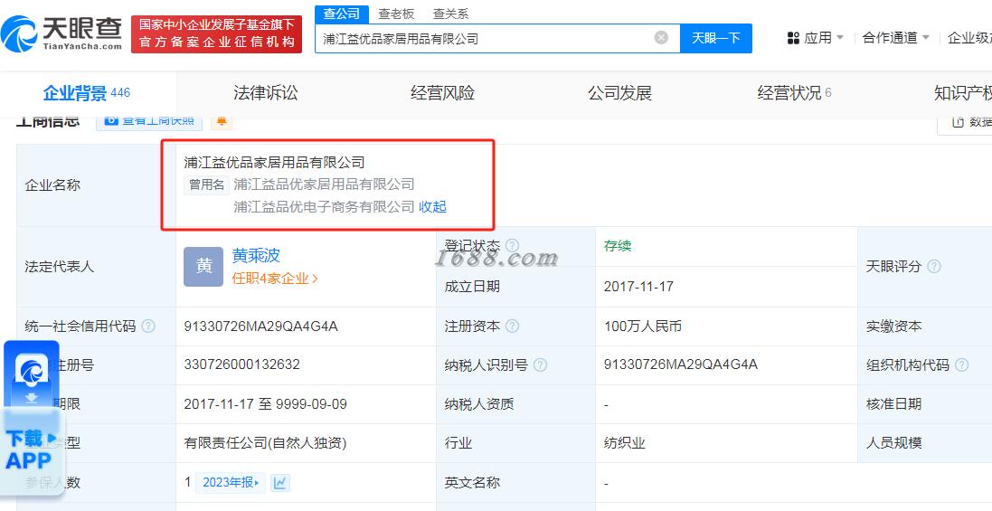Open the 合作通道 dropdown

click(896, 38)
